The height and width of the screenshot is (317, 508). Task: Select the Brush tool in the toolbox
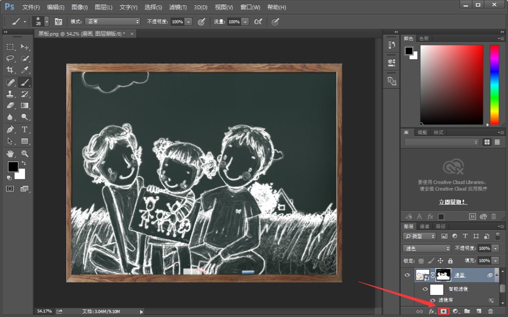pyautogui.click(x=24, y=83)
